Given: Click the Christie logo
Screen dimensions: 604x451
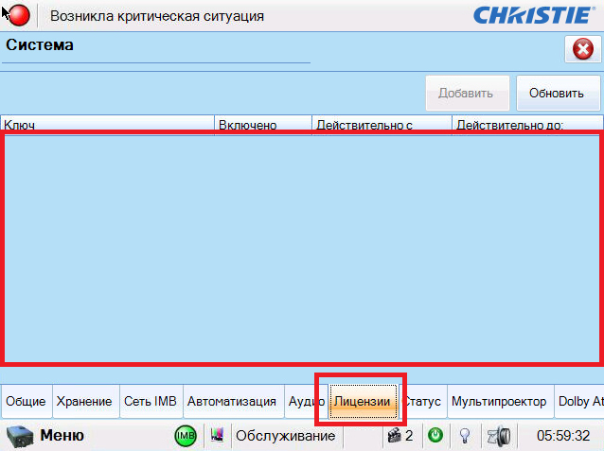Looking at the screenshot, I should pos(534,15).
